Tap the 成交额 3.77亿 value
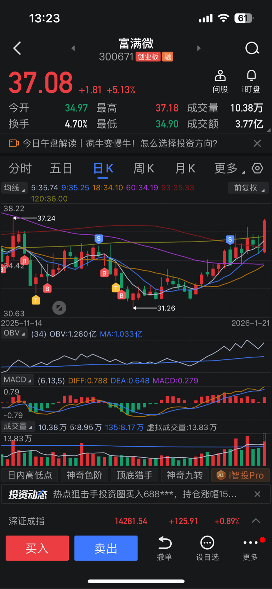The width and height of the screenshot is (272, 589). [x=249, y=124]
